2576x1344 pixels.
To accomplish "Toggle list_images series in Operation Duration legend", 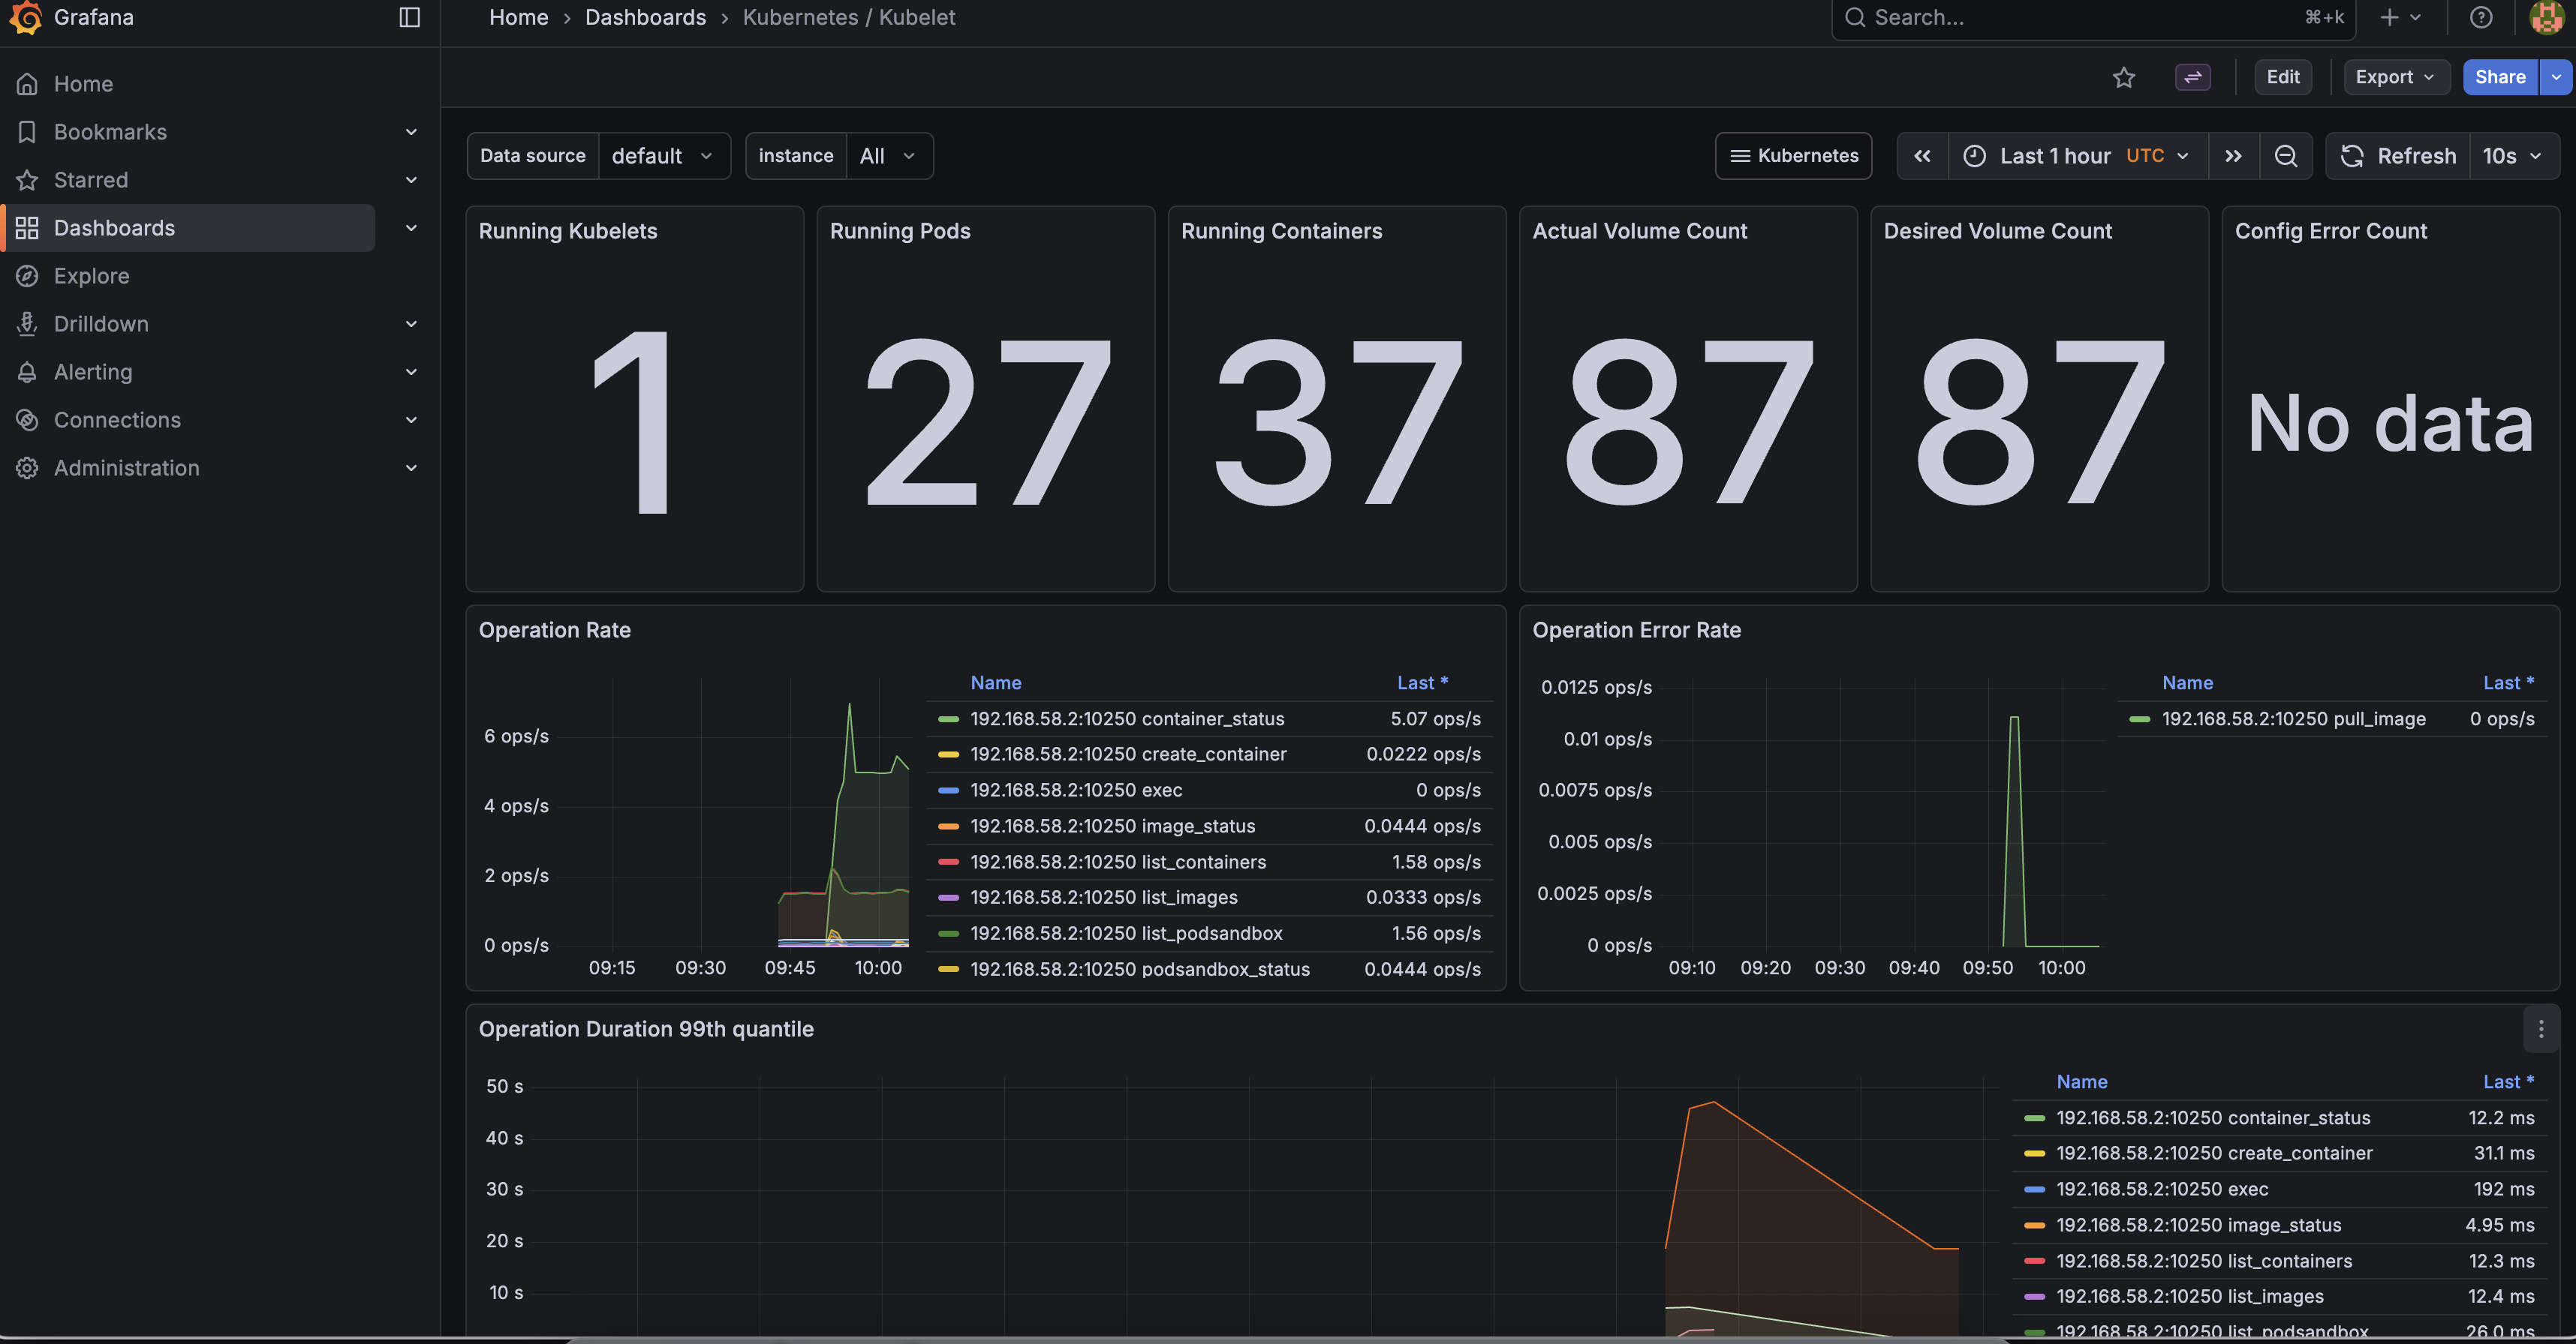I will (x=2189, y=1297).
